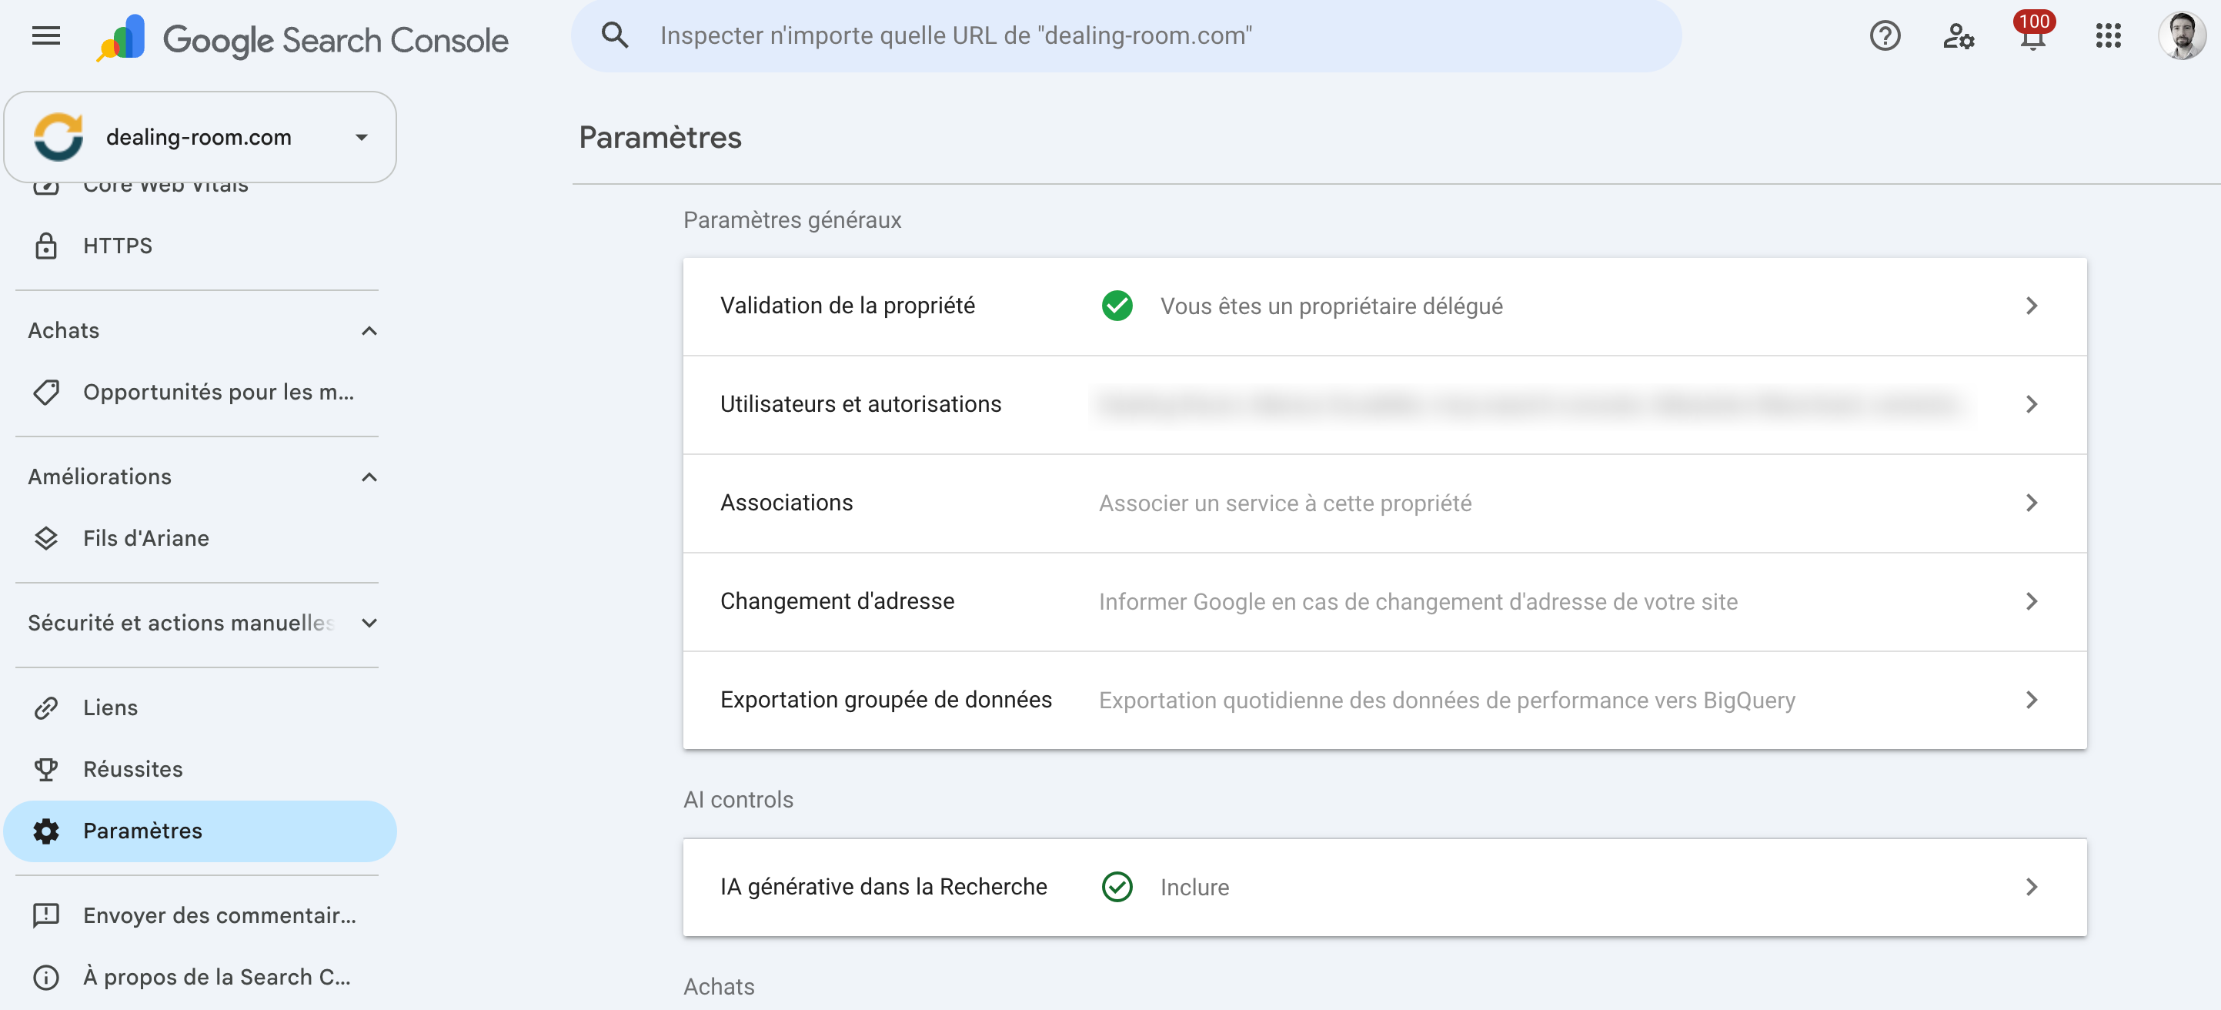Screen dimensions: 2221x1010
Task: Open Envoyer des commentaires
Action: click(200, 916)
